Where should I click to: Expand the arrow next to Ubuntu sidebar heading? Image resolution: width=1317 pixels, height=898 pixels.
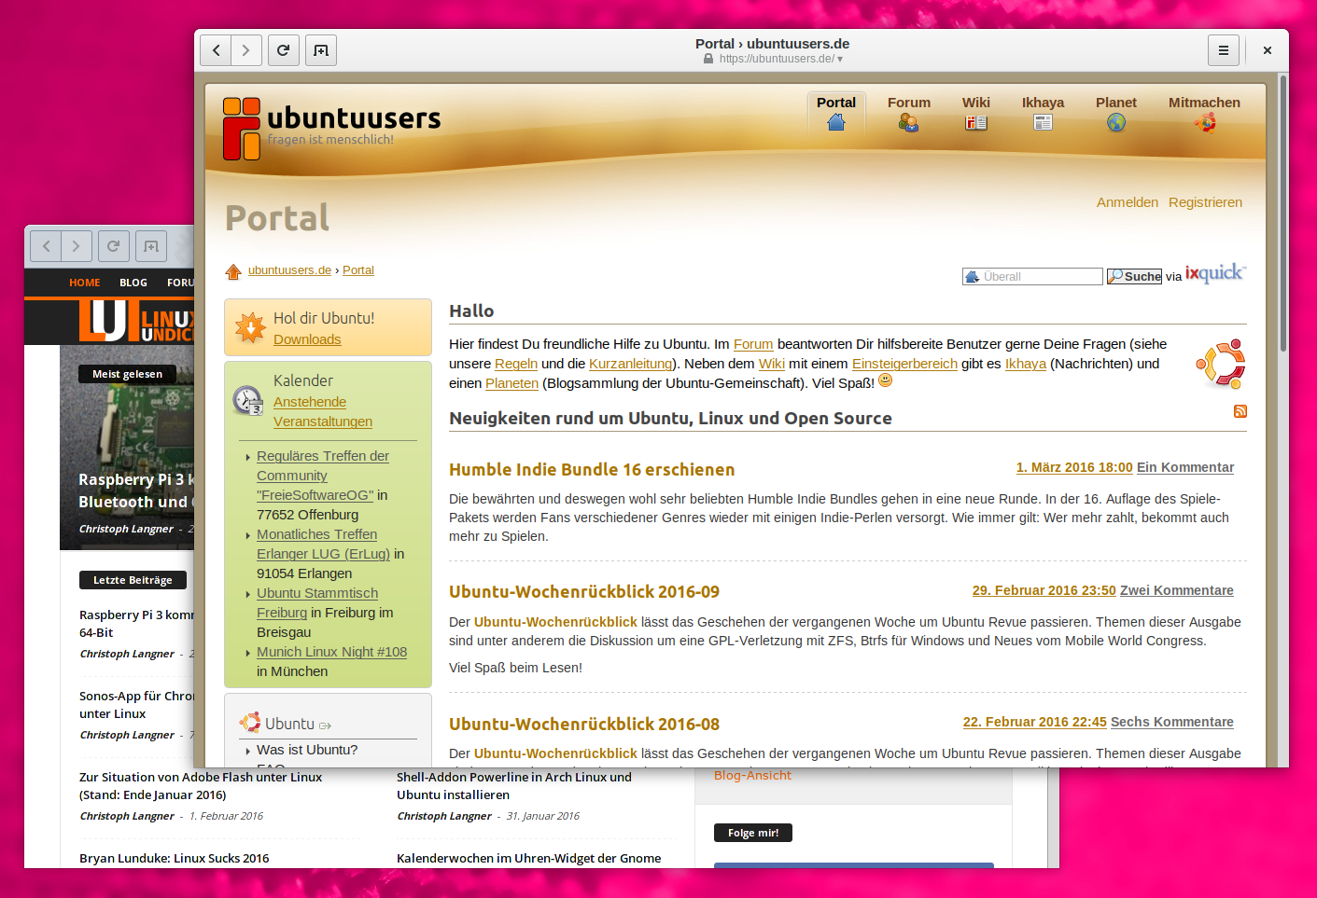tap(323, 724)
